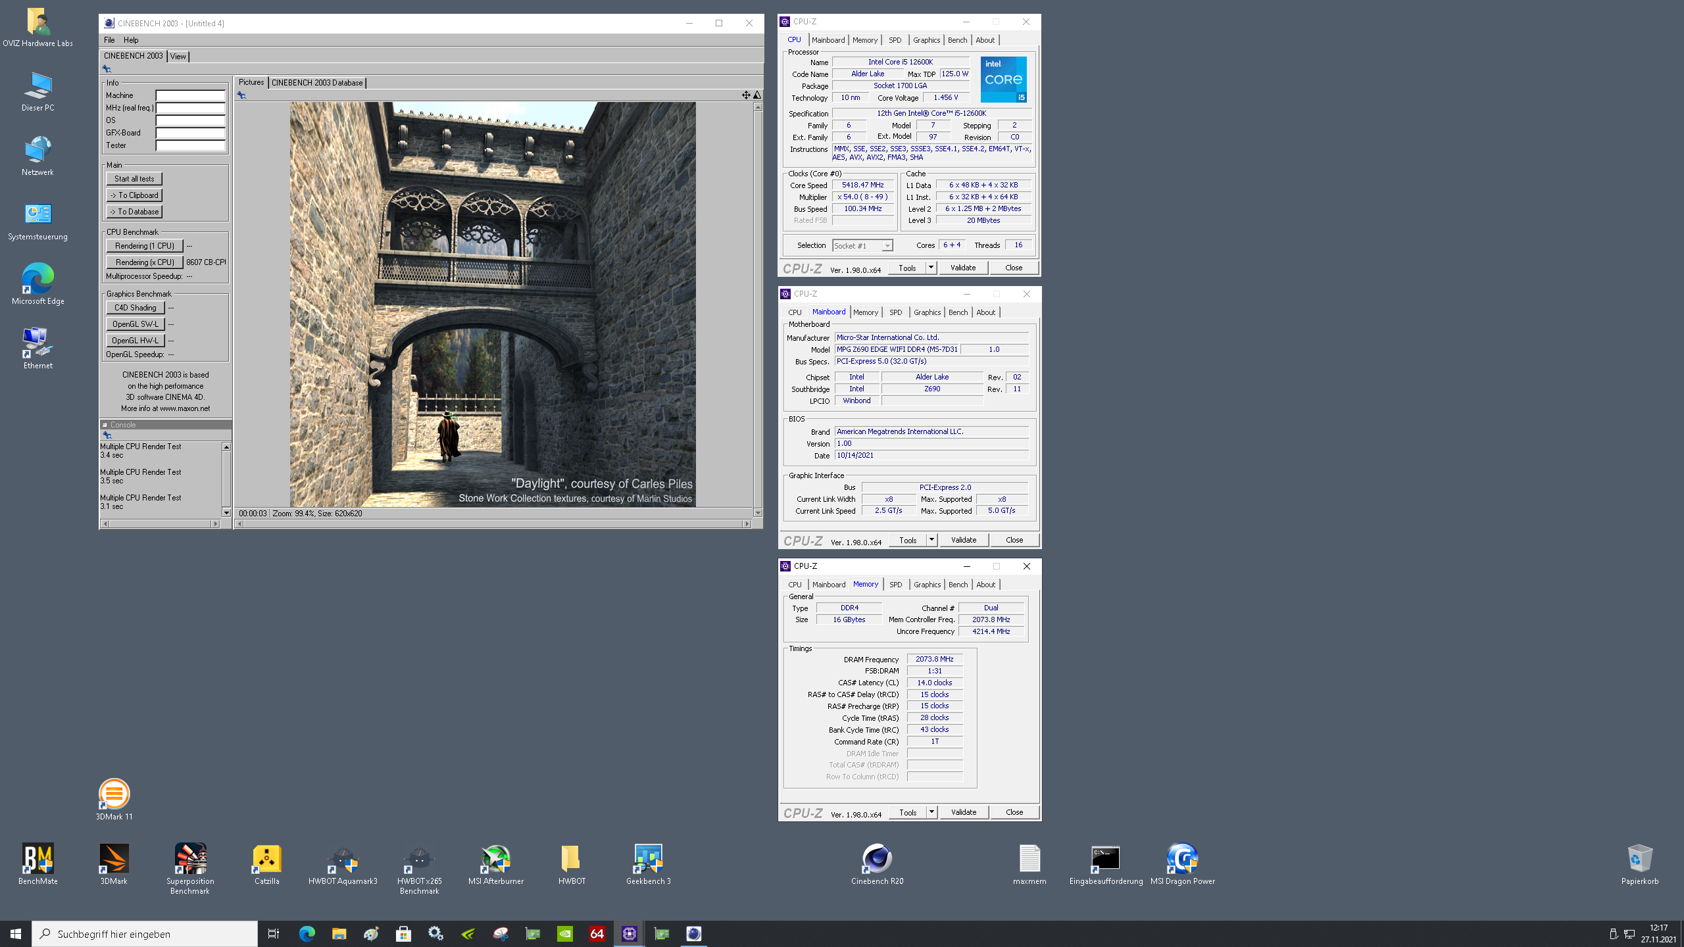Launch MSI Afterburner shortcut
The width and height of the screenshot is (1684, 947).
tap(495, 864)
